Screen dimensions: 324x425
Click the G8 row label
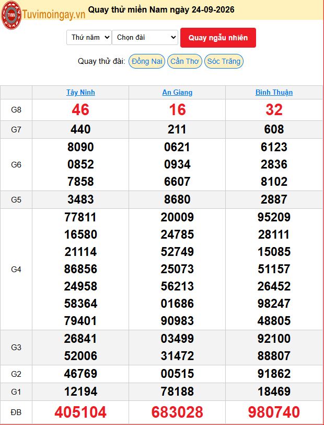point(16,110)
